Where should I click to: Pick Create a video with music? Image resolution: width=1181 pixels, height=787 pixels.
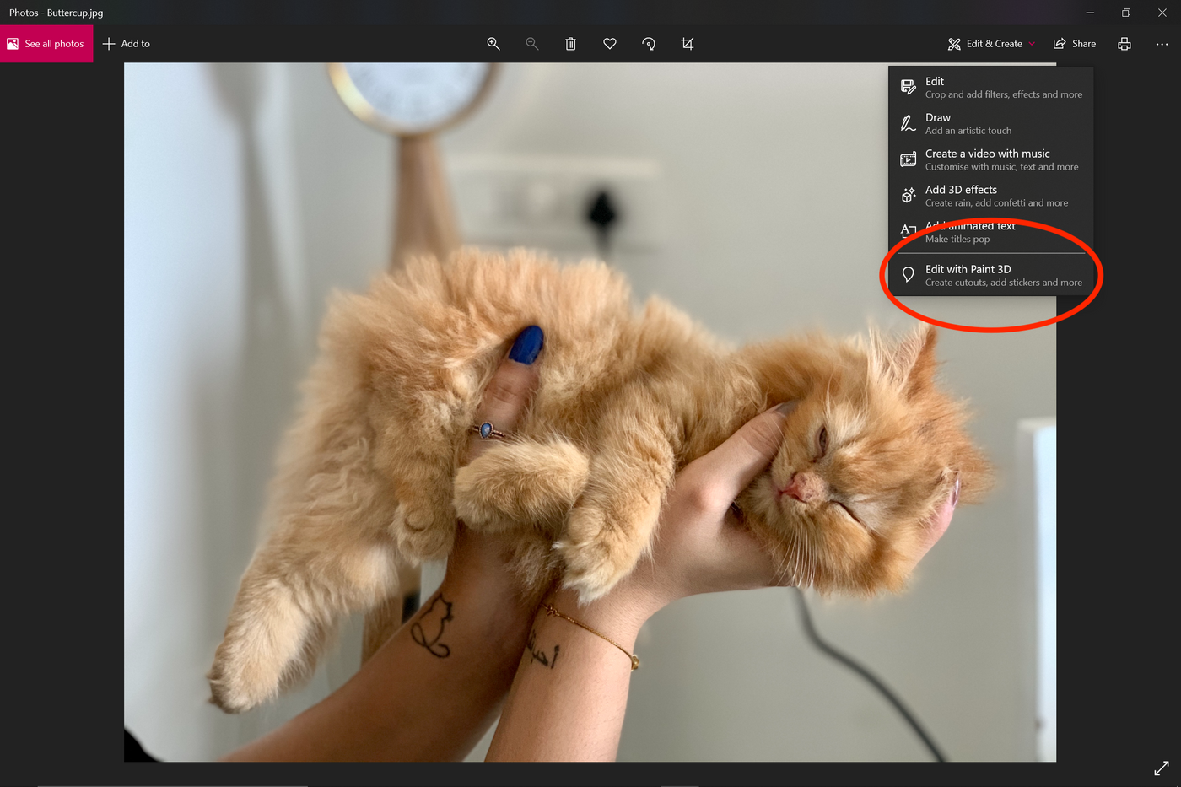[x=990, y=159]
